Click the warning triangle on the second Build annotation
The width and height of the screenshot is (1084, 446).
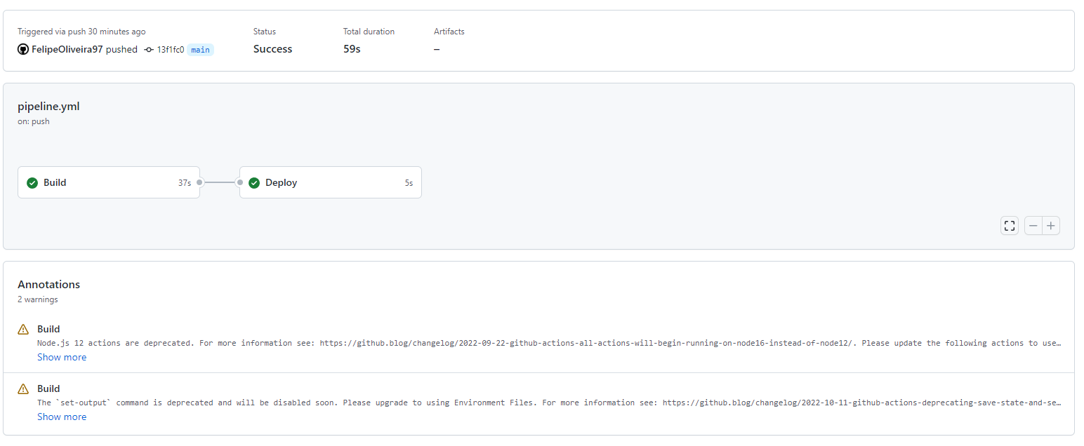[x=23, y=388]
